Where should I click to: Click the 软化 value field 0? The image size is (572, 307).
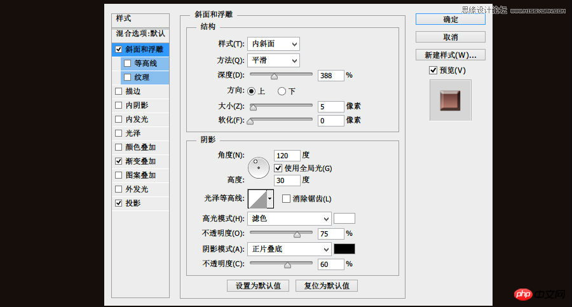coord(331,121)
